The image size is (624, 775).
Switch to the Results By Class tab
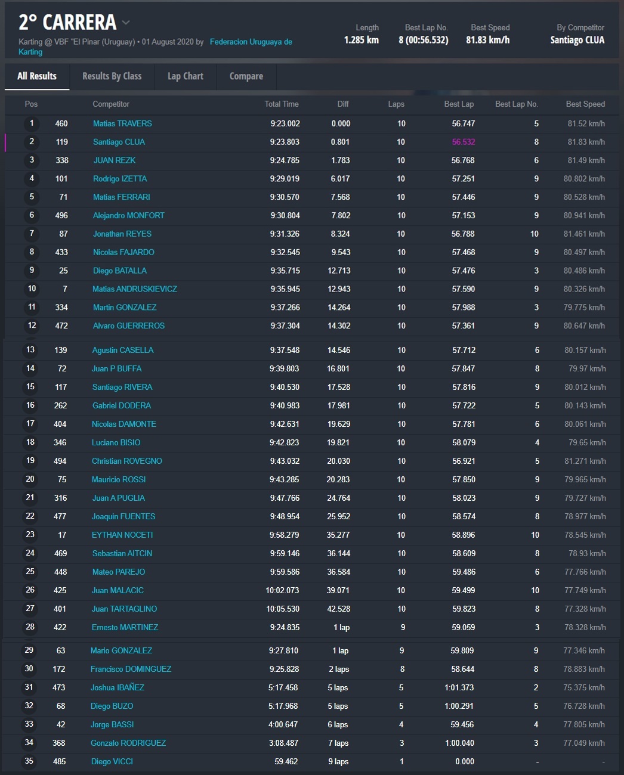point(112,76)
